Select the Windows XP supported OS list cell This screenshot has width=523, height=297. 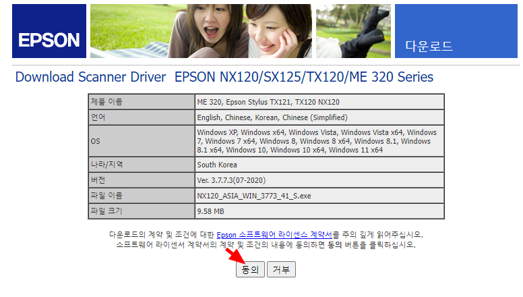319,141
